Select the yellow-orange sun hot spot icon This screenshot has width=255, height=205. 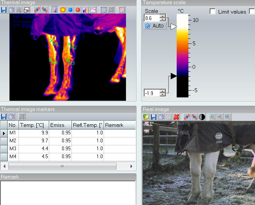tap(63, 10)
